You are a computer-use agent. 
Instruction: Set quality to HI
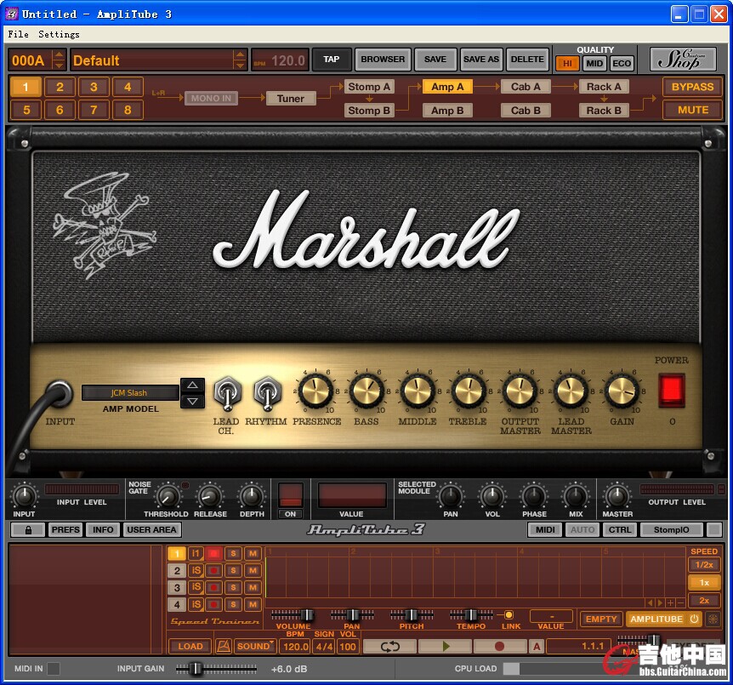[x=567, y=63]
